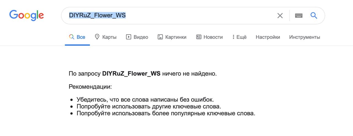The image size is (353, 136).
Task: Open the on-screen keyboard icon
Action: click(299, 16)
